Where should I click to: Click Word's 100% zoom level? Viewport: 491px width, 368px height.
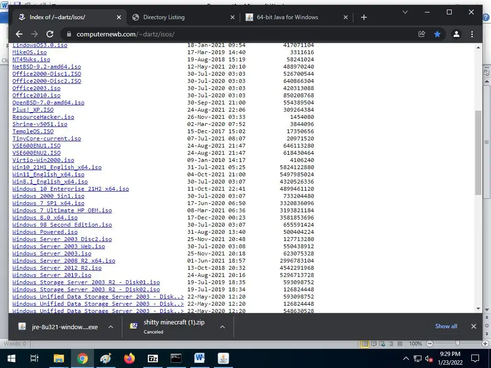415,344
